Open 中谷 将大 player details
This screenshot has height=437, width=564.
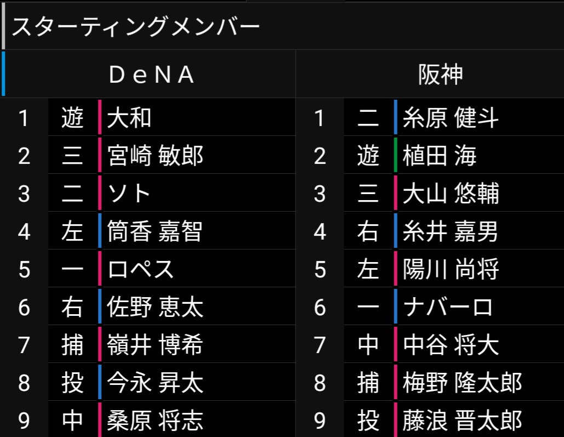click(451, 345)
